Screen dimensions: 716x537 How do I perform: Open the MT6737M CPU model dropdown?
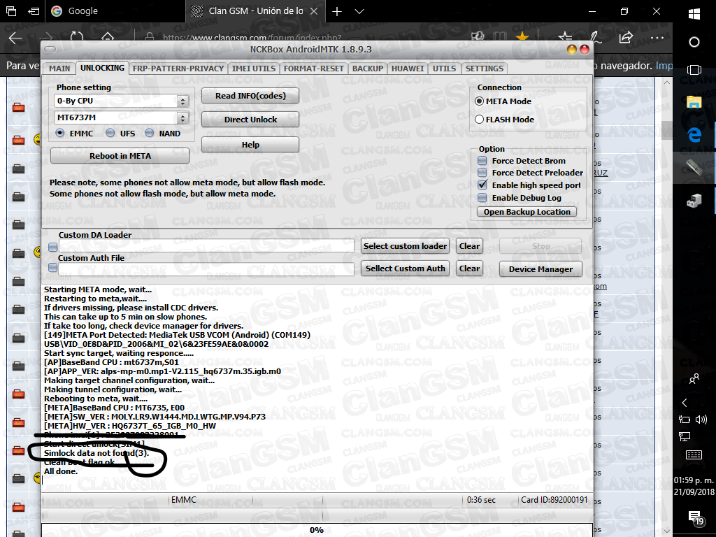[182, 117]
